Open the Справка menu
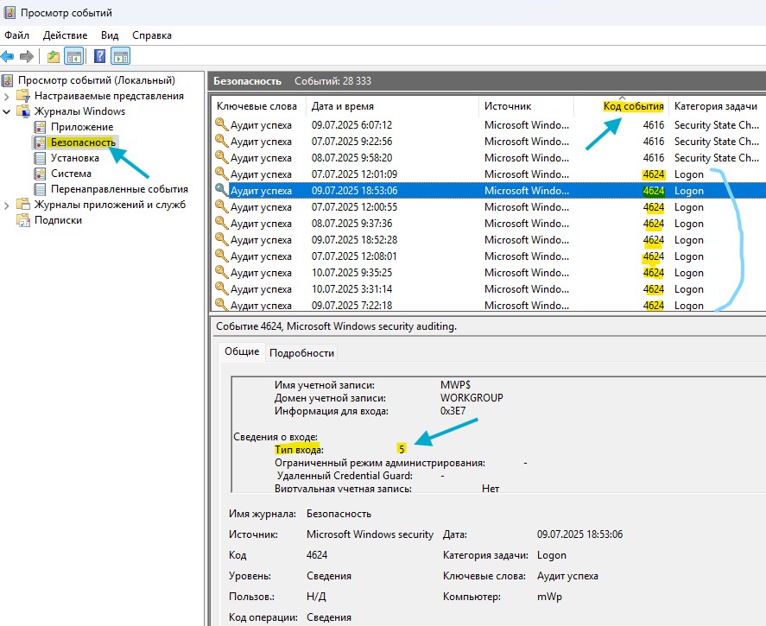 point(152,35)
